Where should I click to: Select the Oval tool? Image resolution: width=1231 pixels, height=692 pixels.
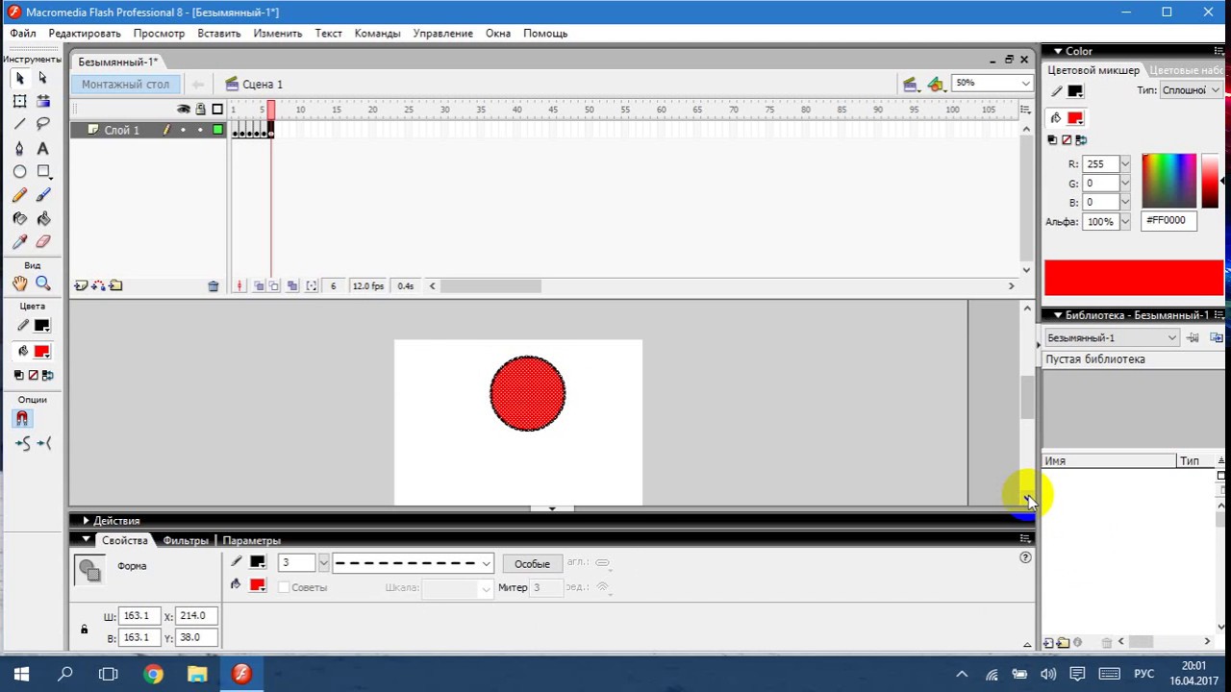(19, 171)
